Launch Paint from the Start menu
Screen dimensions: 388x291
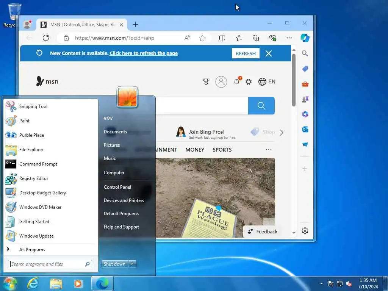tap(50, 121)
